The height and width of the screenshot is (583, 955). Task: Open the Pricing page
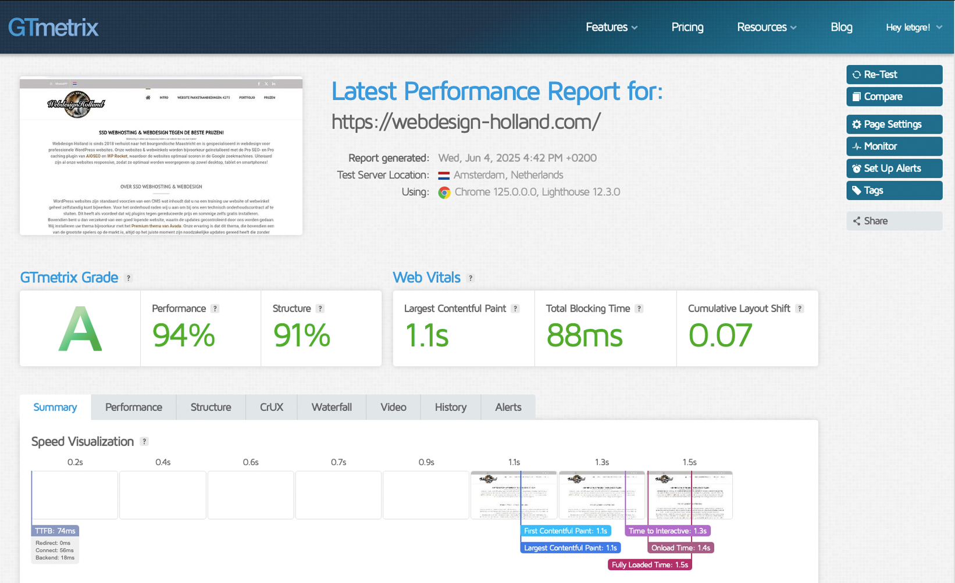[x=687, y=27]
